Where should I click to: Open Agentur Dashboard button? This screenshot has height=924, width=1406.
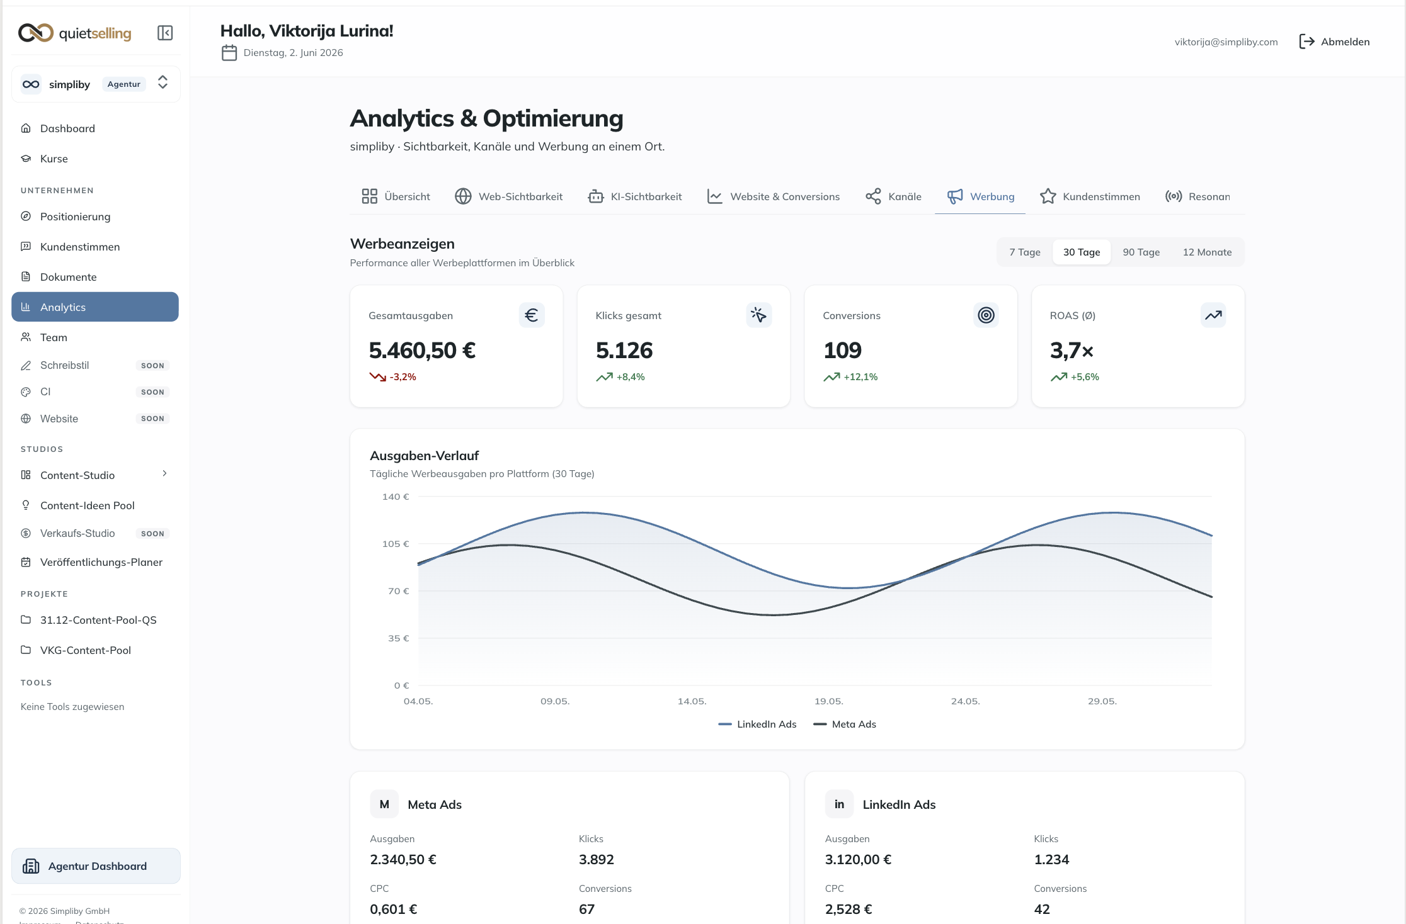click(96, 866)
